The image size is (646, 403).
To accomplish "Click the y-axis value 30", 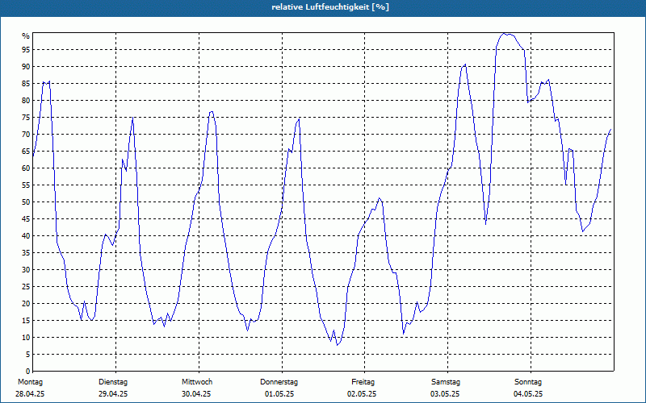I will click(x=26, y=270).
